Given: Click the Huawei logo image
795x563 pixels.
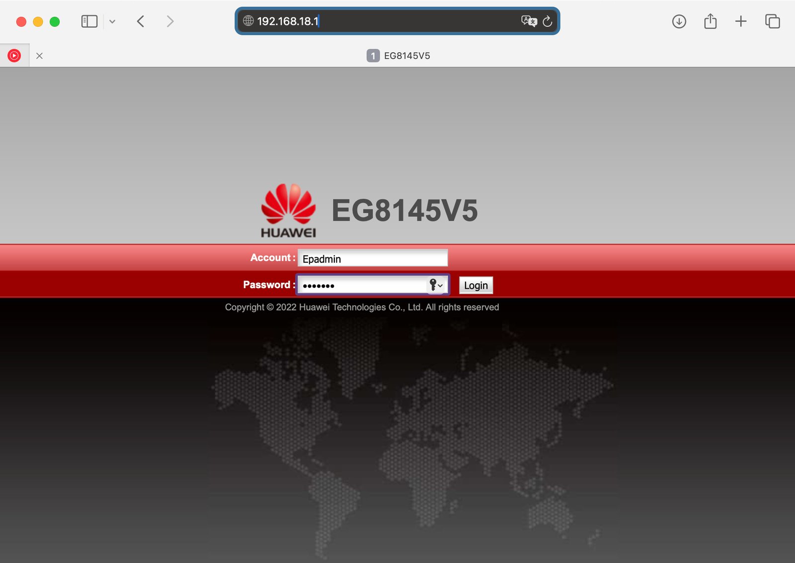Looking at the screenshot, I should coord(288,211).
